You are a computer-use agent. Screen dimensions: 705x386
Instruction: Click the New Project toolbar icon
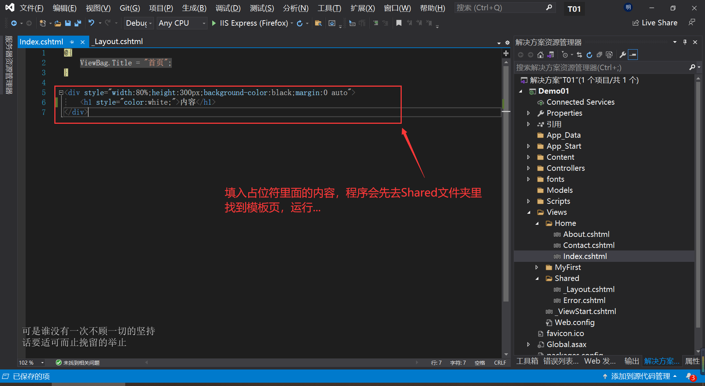[x=43, y=23]
